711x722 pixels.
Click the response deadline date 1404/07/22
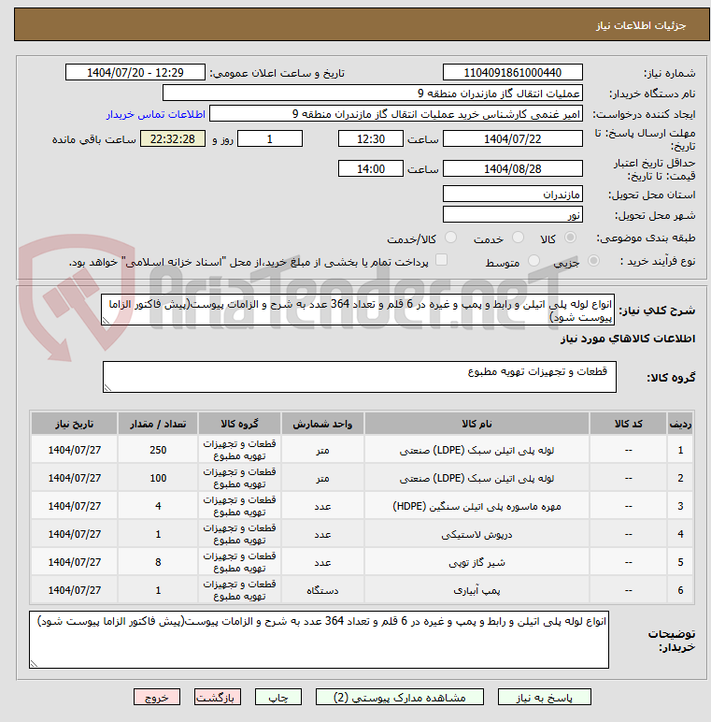[x=513, y=139]
